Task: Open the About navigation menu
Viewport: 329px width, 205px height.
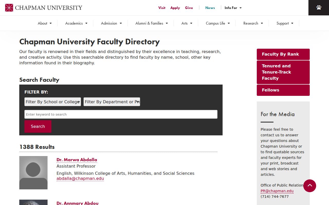Action: click(x=45, y=23)
